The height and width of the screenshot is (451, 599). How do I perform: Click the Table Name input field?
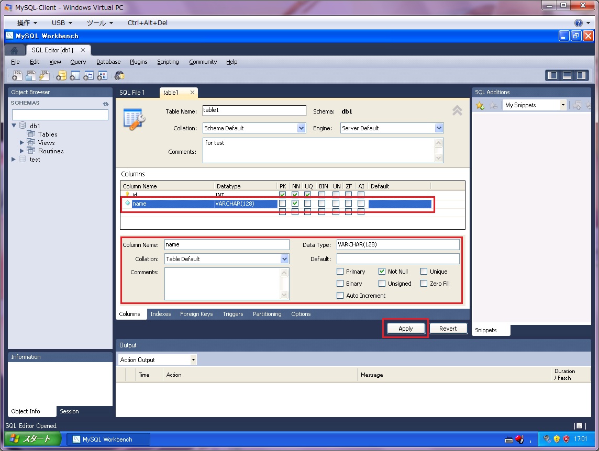[254, 110]
